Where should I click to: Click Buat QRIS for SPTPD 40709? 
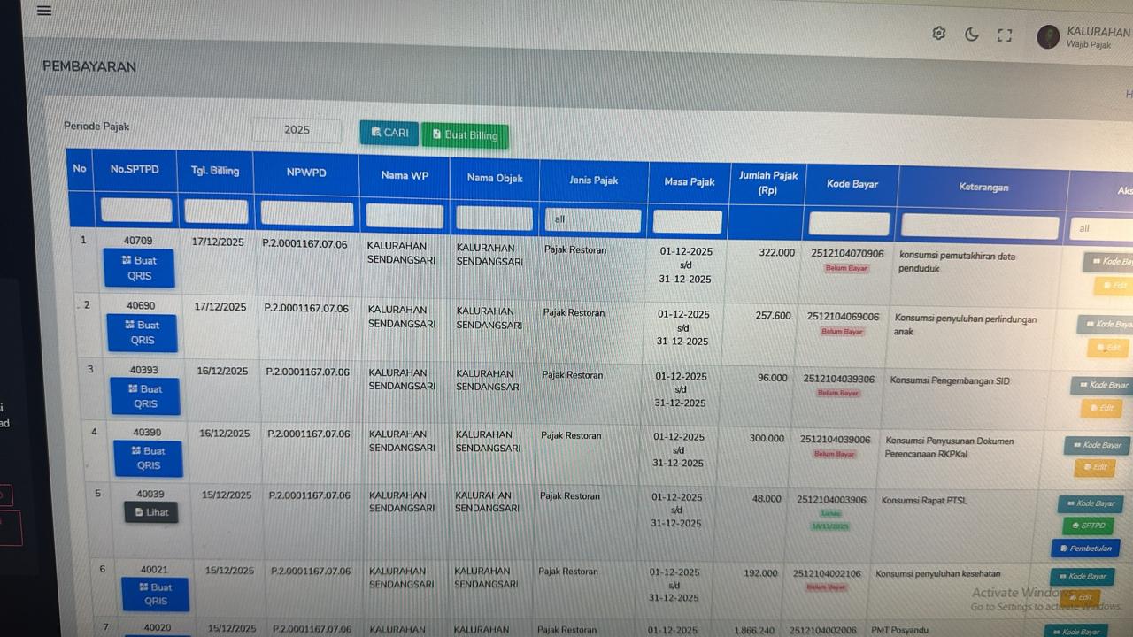click(x=139, y=268)
